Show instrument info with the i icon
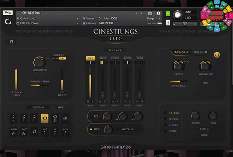Viewport: 233px width, 157px height. coord(159,13)
